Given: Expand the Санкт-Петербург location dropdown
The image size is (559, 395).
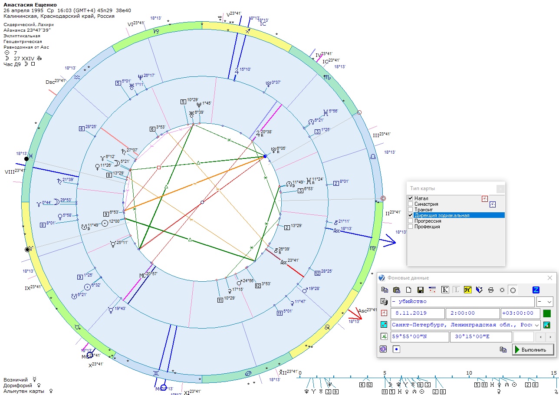Looking at the screenshot, I should (536, 325).
